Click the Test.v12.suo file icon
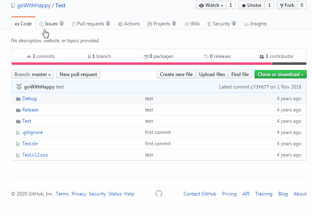The height and width of the screenshot is (216, 312). tap(18, 155)
